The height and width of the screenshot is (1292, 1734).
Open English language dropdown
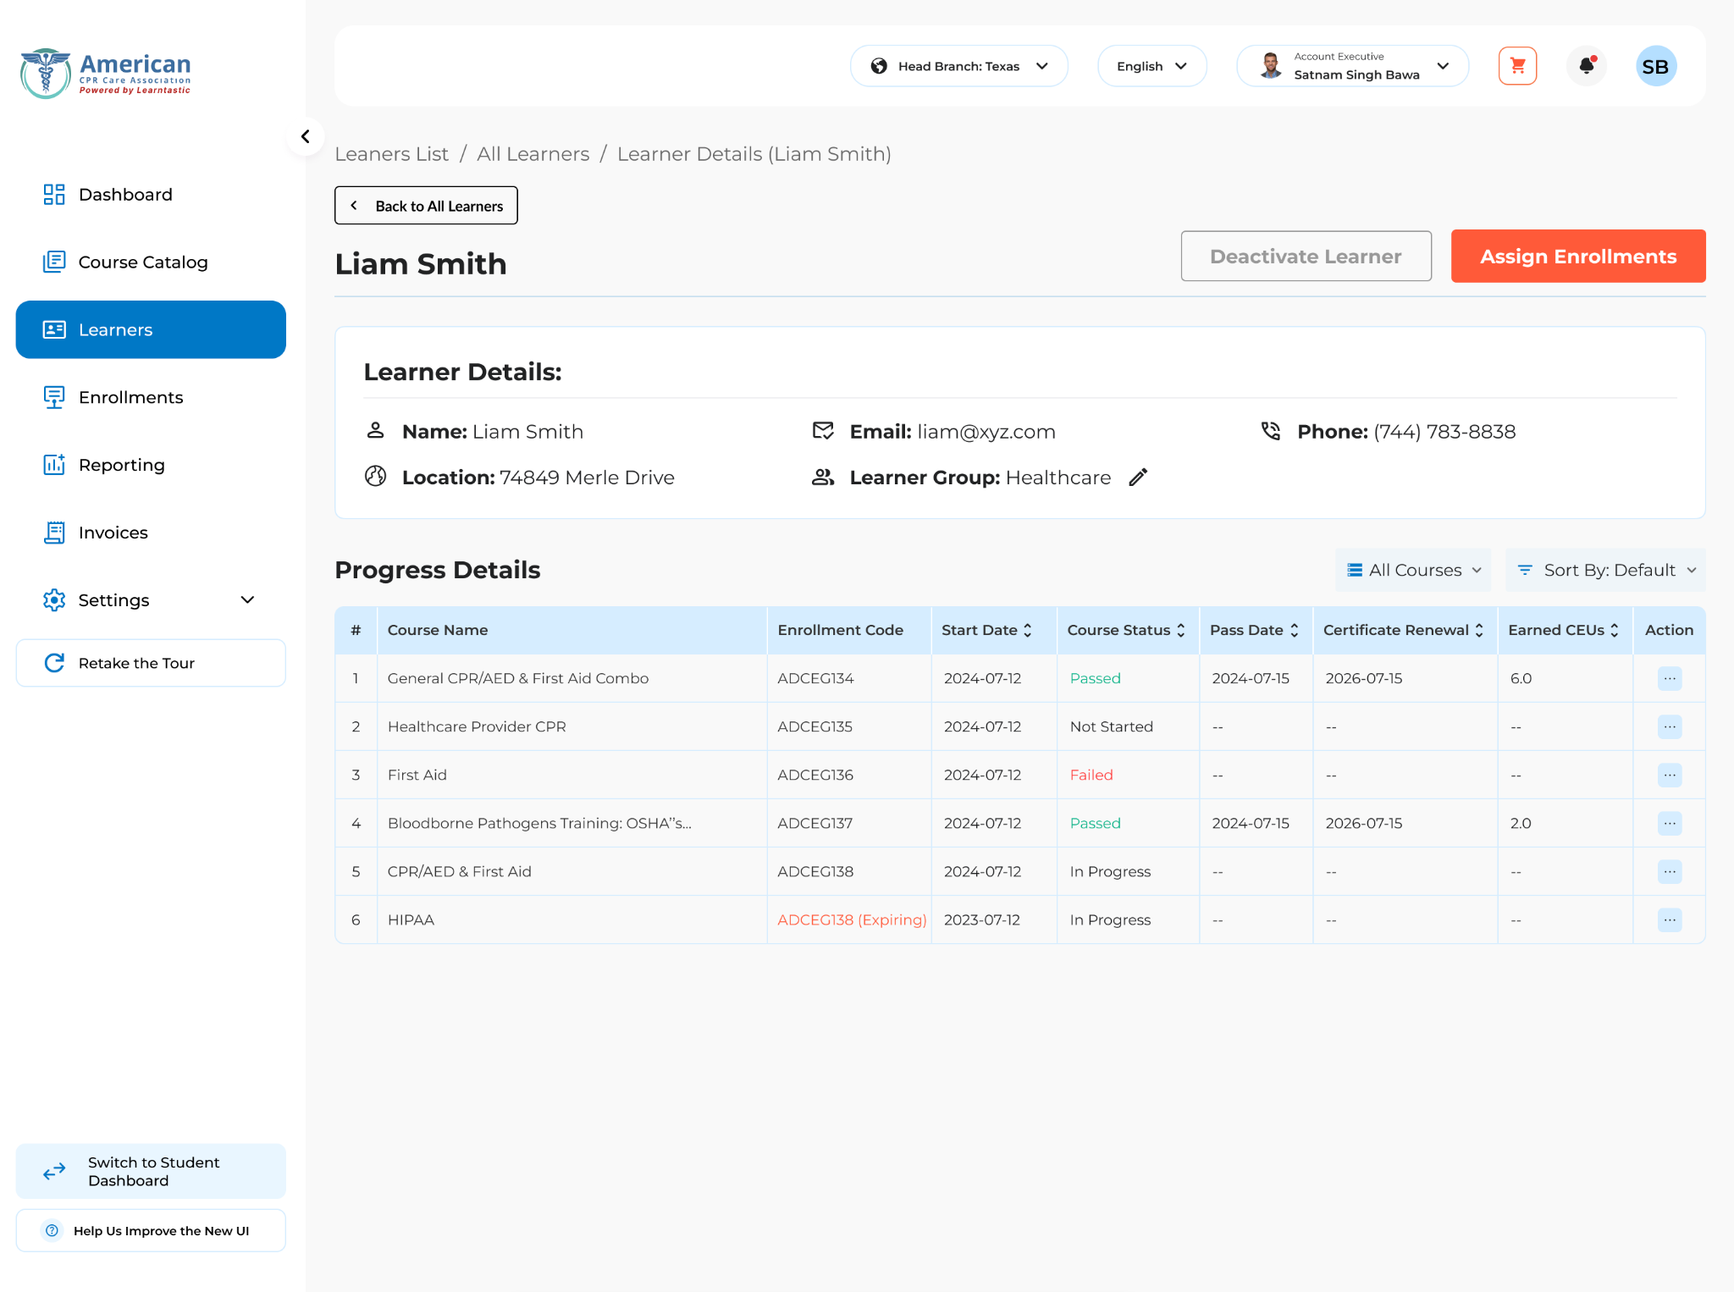(x=1151, y=66)
